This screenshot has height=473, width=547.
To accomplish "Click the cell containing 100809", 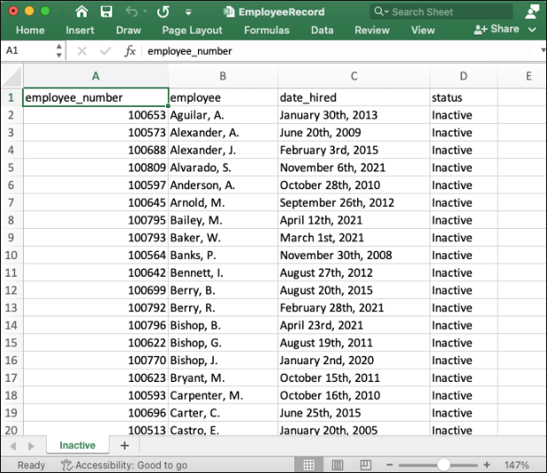I will point(95,168).
